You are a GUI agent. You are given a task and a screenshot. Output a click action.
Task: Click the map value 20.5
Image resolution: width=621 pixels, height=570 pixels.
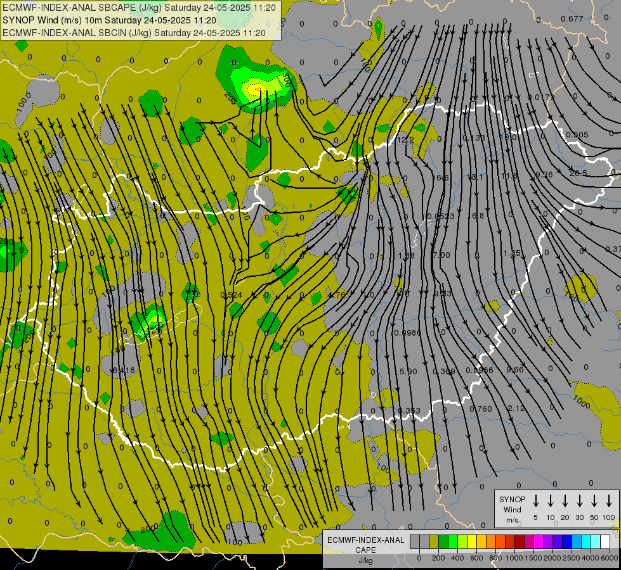(x=579, y=174)
